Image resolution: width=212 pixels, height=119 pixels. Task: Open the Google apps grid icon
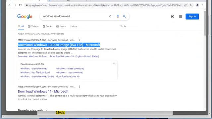[x=180, y=17]
